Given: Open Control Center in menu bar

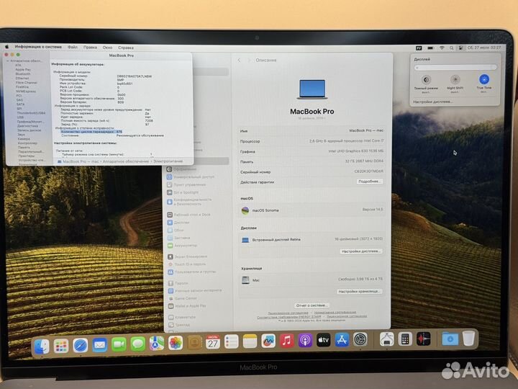Looking at the screenshot, I should click(x=460, y=48).
